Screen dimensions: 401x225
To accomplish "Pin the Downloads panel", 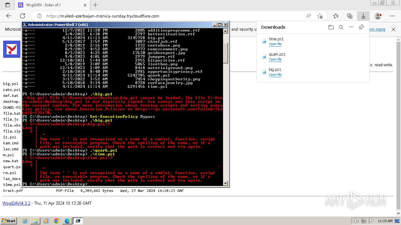I will (x=361, y=27).
